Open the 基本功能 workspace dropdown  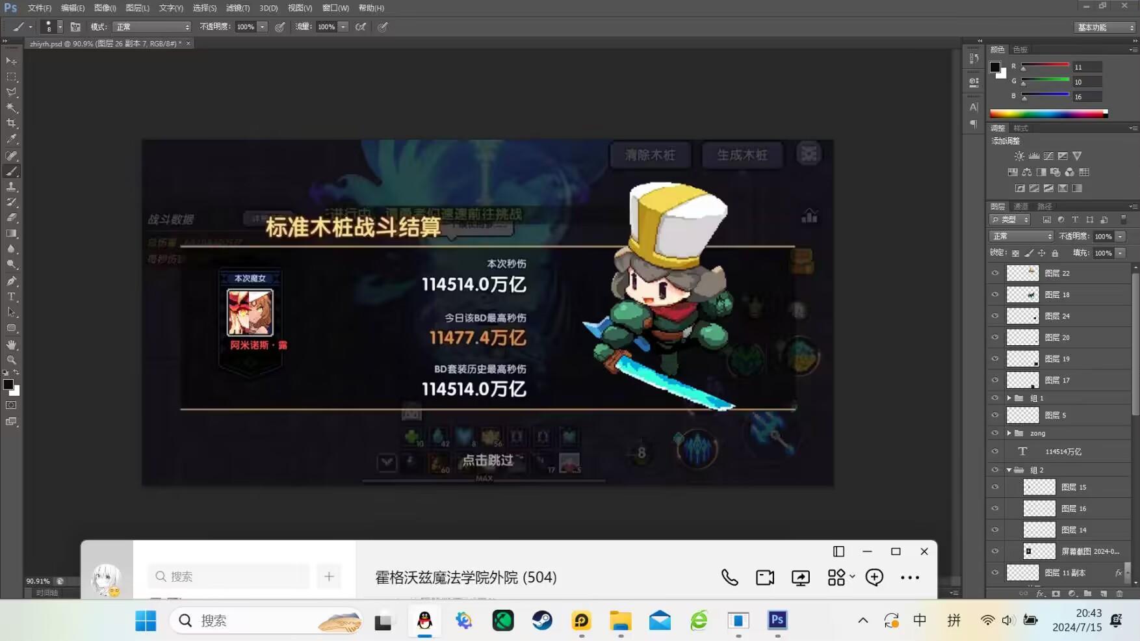click(1105, 27)
